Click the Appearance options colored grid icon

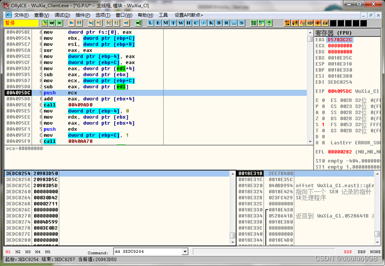261,23
